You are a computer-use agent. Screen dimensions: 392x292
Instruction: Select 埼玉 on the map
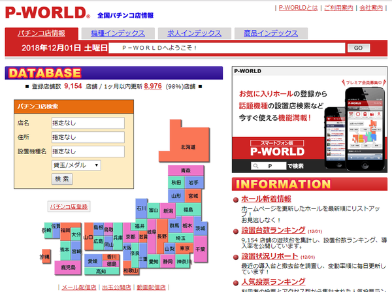point(180,238)
